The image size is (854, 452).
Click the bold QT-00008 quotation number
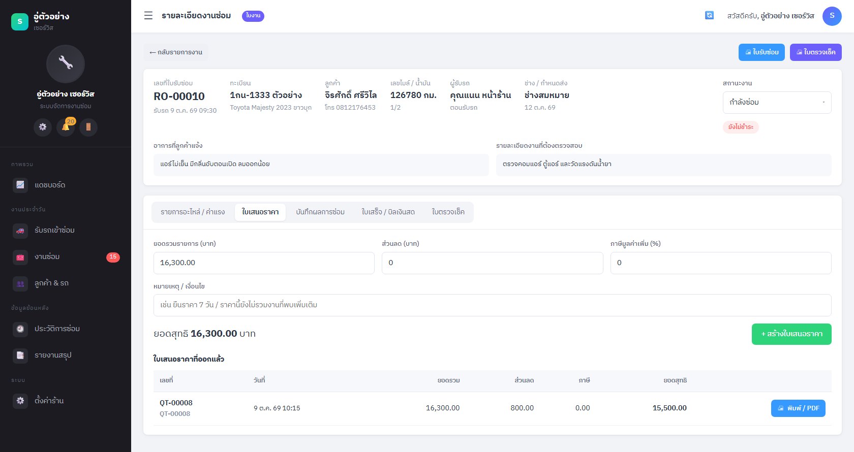coord(176,403)
